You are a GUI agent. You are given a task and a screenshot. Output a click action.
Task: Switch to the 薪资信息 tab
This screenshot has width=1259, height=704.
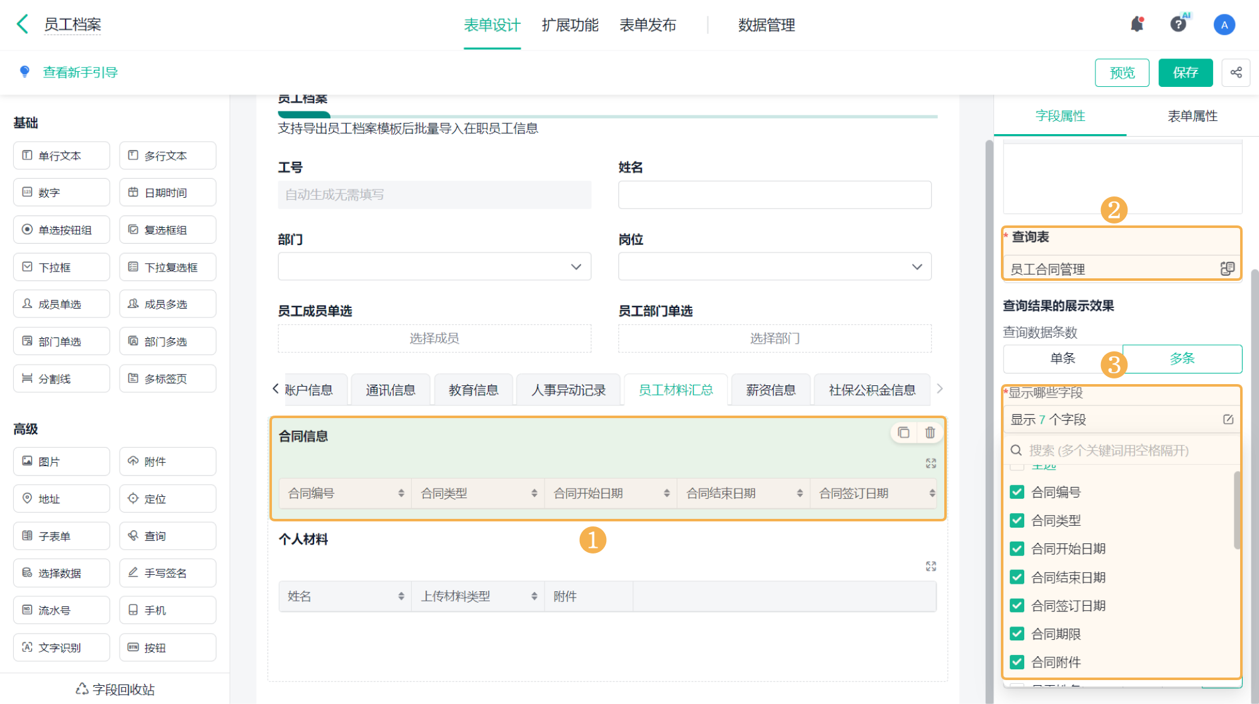pos(771,390)
